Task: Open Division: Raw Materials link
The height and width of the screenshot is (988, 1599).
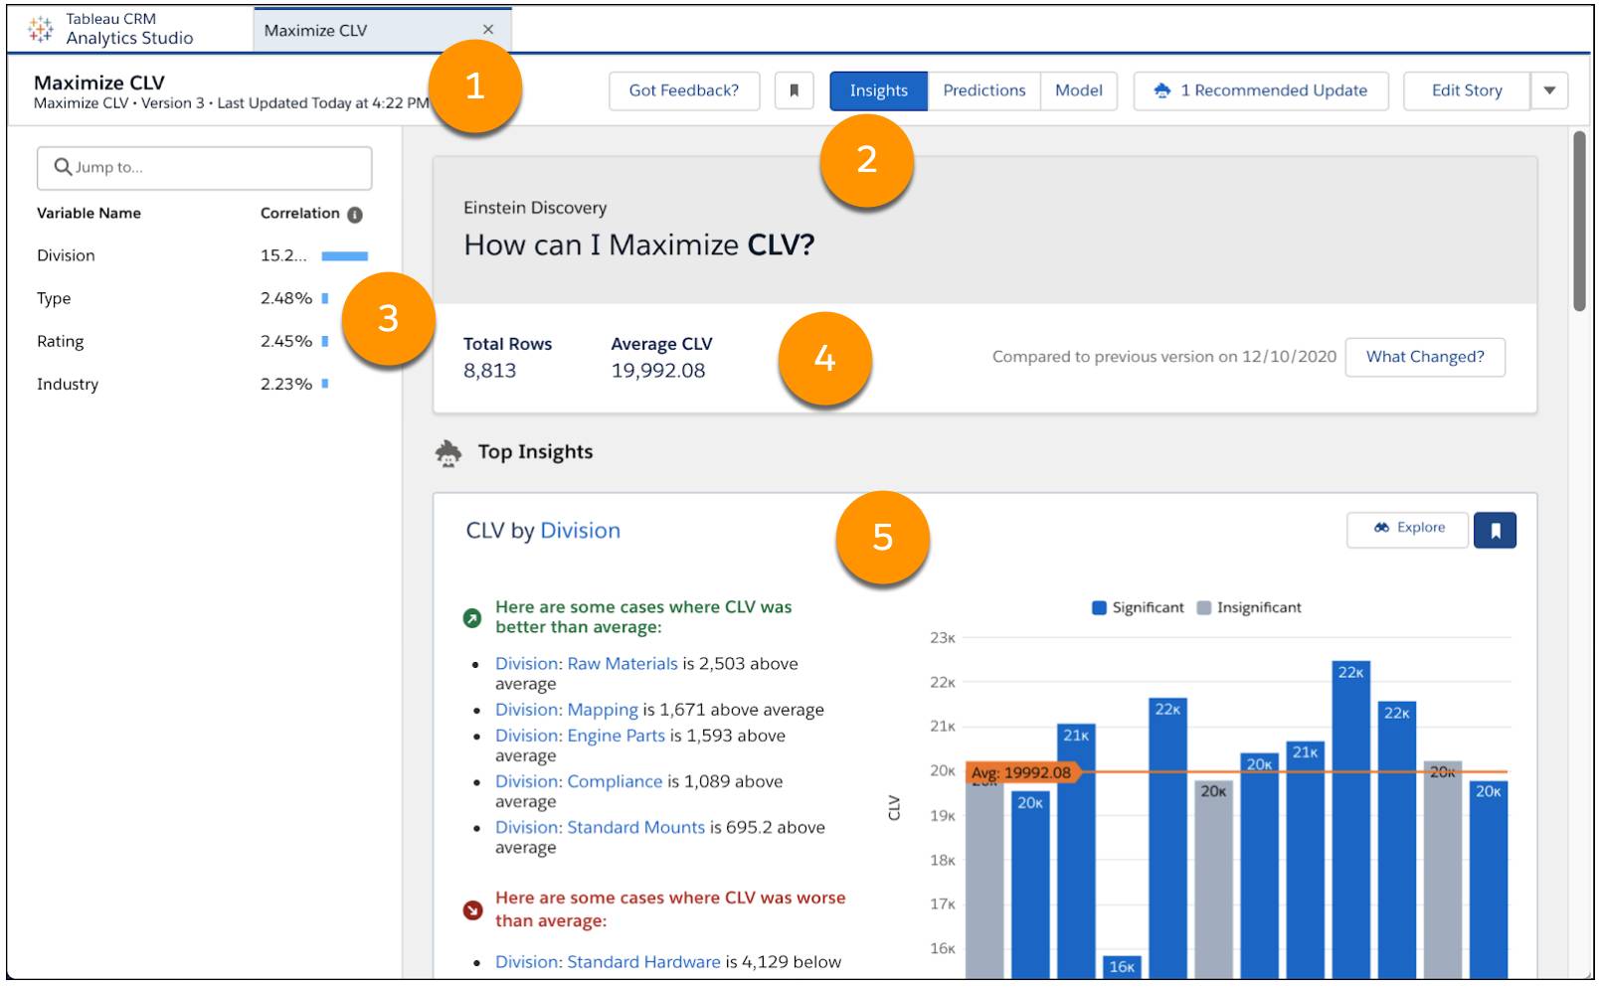Action: tap(587, 664)
